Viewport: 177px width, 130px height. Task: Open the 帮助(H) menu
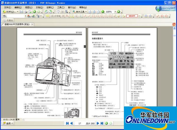click(x=83, y=7)
